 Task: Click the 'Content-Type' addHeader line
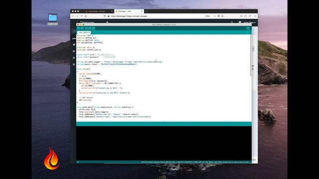click(x=115, y=117)
